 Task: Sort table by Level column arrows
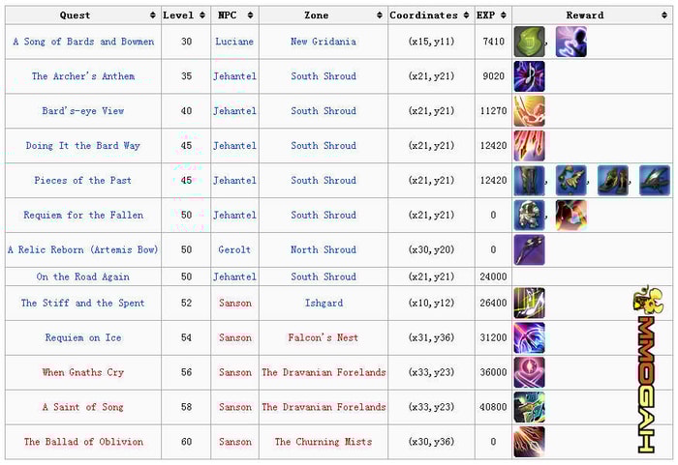(x=201, y=15)
